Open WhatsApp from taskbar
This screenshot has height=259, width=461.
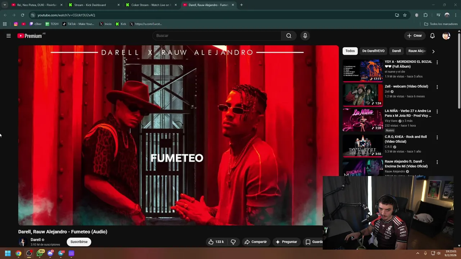(40, 253)
